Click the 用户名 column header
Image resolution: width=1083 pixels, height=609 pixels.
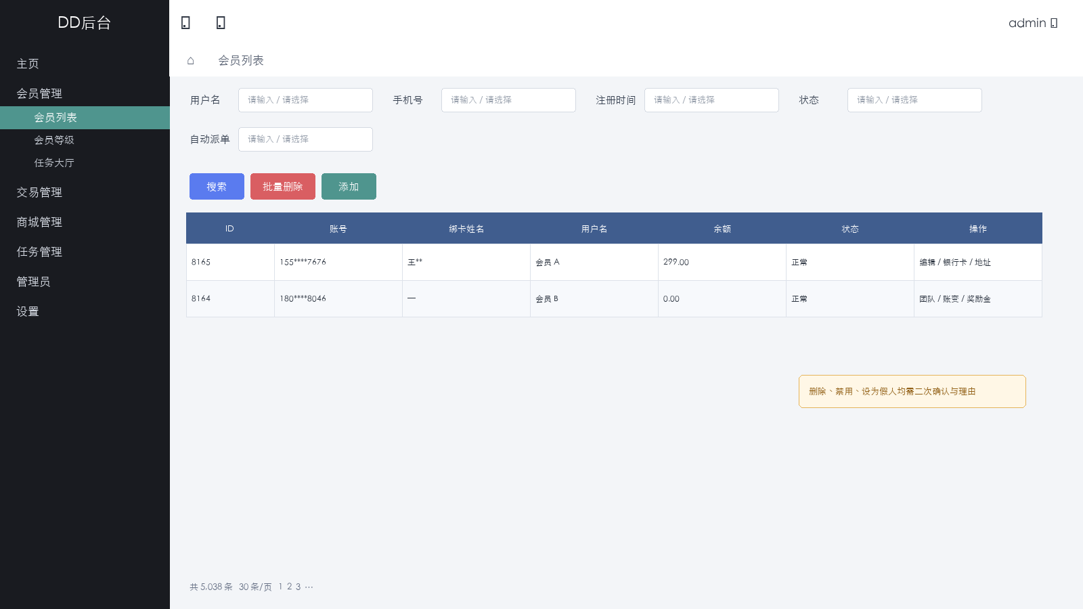(594, 229)
